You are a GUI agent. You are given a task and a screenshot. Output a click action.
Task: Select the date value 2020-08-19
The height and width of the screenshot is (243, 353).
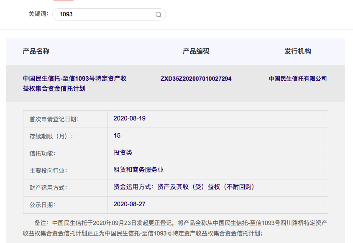tap(130, 118)
